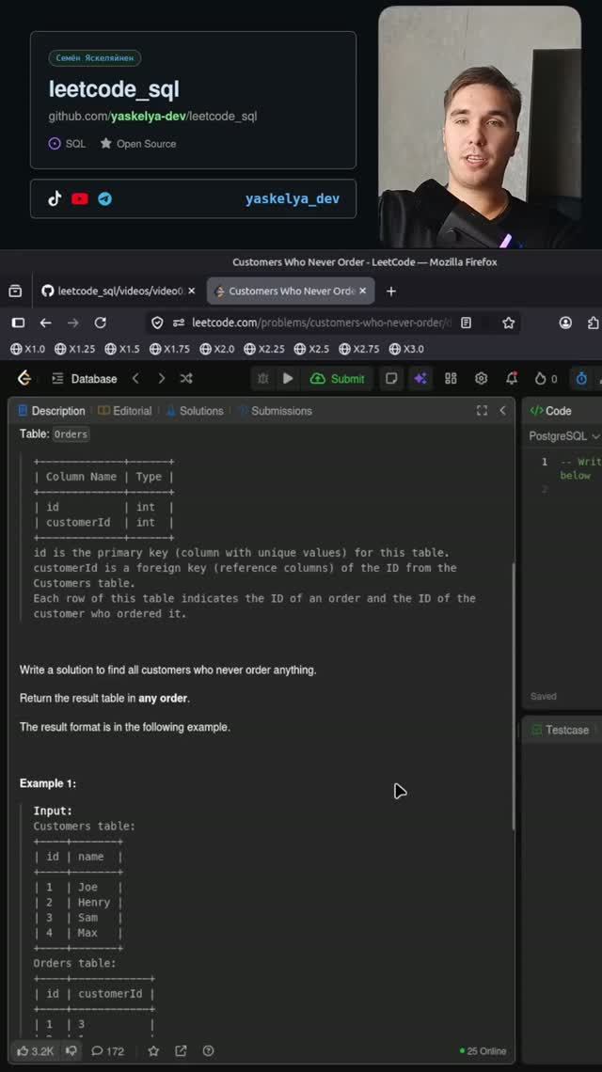This screenshot has width=602, height=1072.
Task: Open the github.com/yaskelya-dev/leetcode_sql link
Action: pos(152,117)
